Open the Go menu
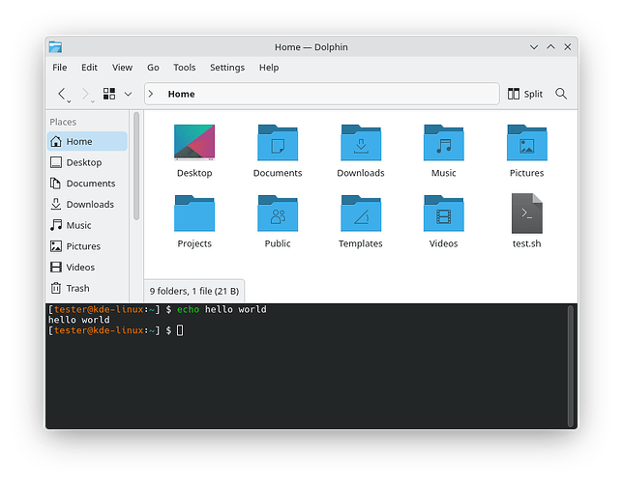 point(153,68)
